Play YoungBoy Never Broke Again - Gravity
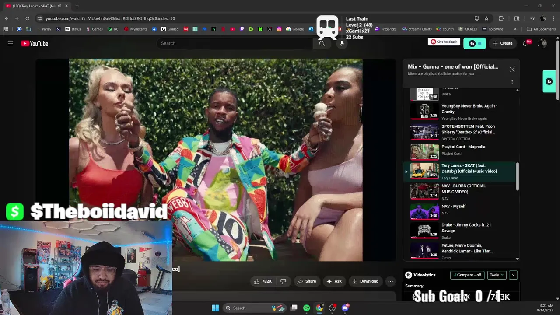This screenshot has height=315, width=560. [x=460, y=111]
